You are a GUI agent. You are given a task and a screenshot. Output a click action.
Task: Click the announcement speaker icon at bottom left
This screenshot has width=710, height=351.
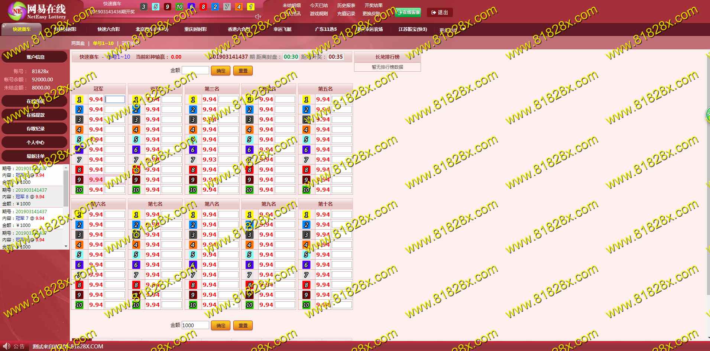[x=7, y=346]
